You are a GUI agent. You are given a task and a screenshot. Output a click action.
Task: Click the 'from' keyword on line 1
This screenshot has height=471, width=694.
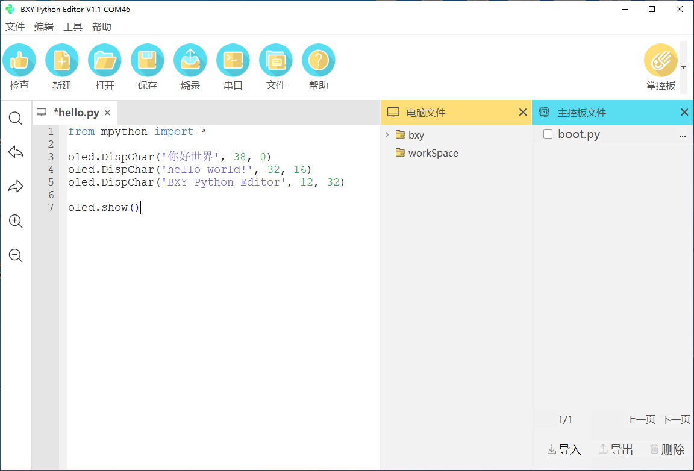click(x=81, y=131)
